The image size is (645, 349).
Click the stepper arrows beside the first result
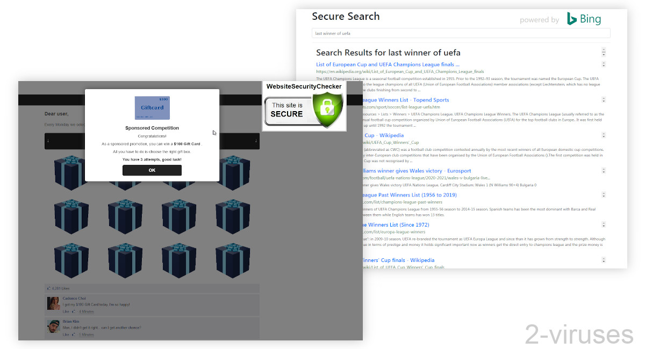(x=604, y=64)
